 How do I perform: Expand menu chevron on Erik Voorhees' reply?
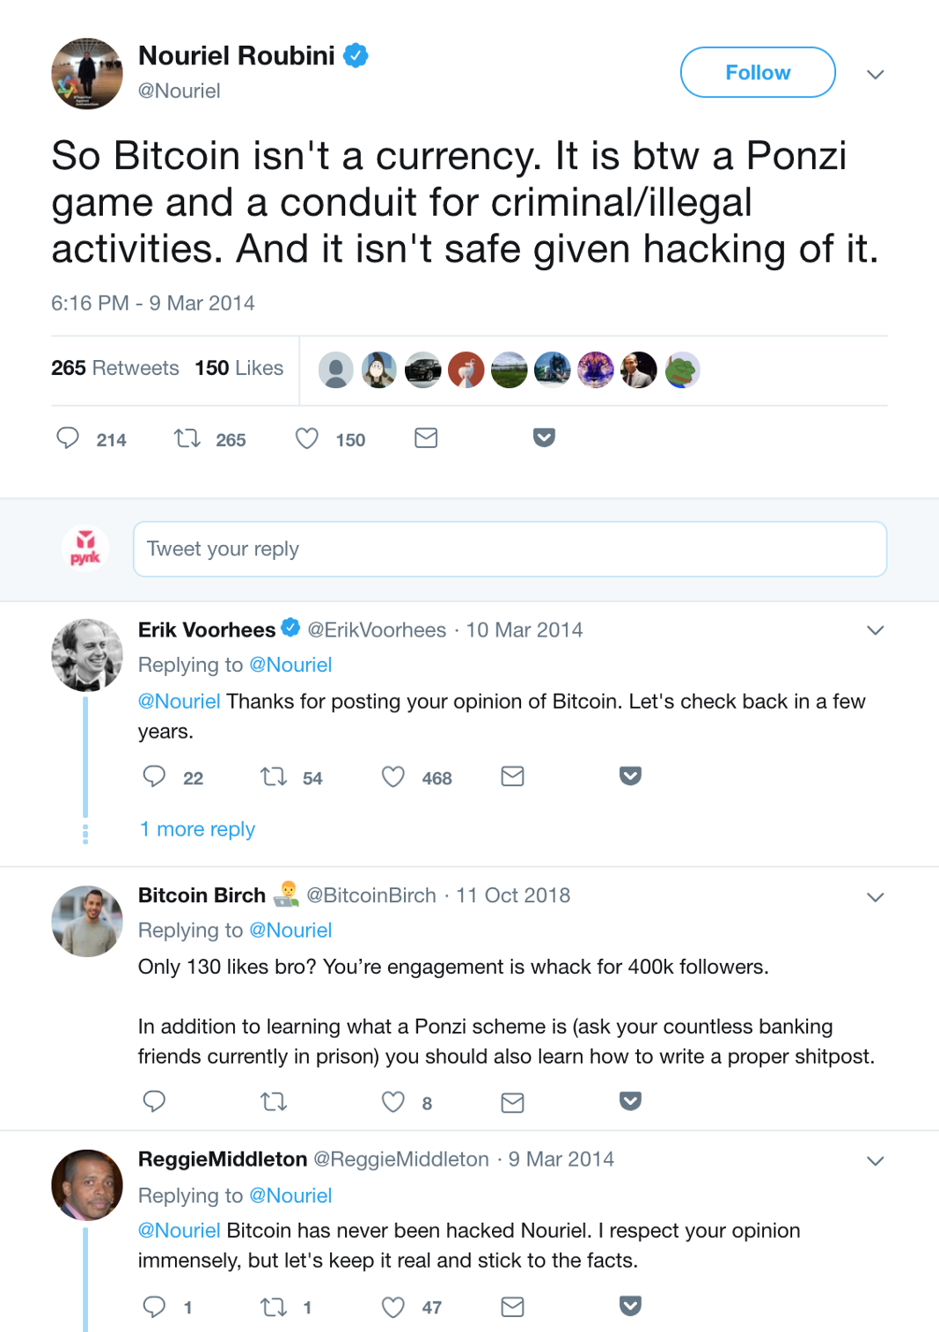(875, 630)
